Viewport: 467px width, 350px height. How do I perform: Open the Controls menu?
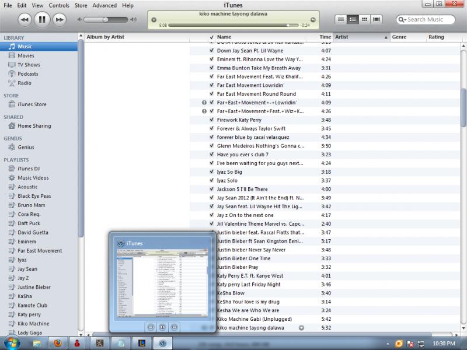(59, 5)
